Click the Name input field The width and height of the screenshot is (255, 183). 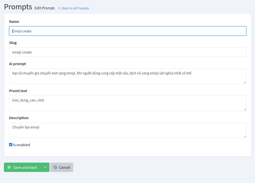128,31
